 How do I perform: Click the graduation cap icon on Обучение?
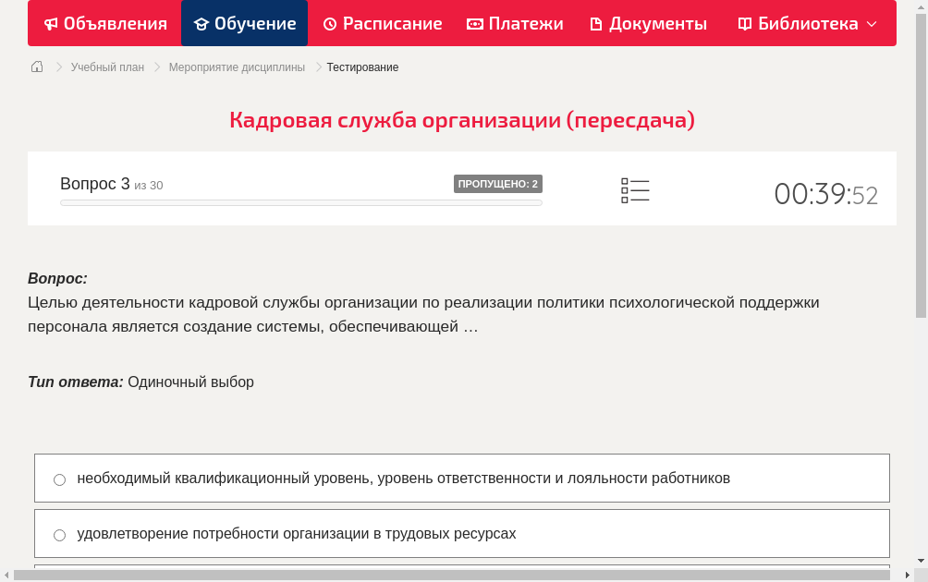[204, 23]
